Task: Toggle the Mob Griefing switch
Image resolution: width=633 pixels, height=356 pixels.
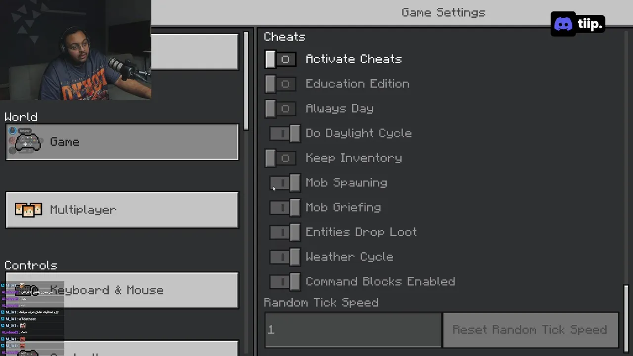Action: click(285, 208)
